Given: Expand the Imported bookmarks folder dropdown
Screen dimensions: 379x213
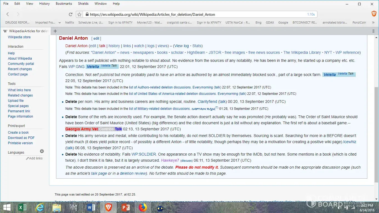Looking at the screenshot, I should [60, 23].
